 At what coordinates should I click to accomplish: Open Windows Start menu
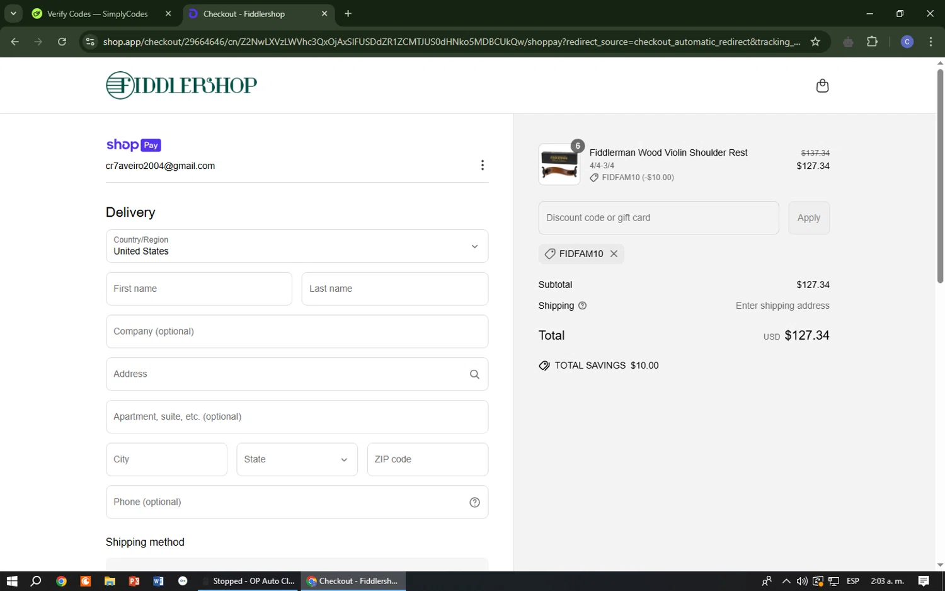(x=12, y=581)
